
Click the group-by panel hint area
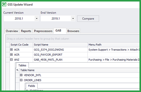point(73,39)
